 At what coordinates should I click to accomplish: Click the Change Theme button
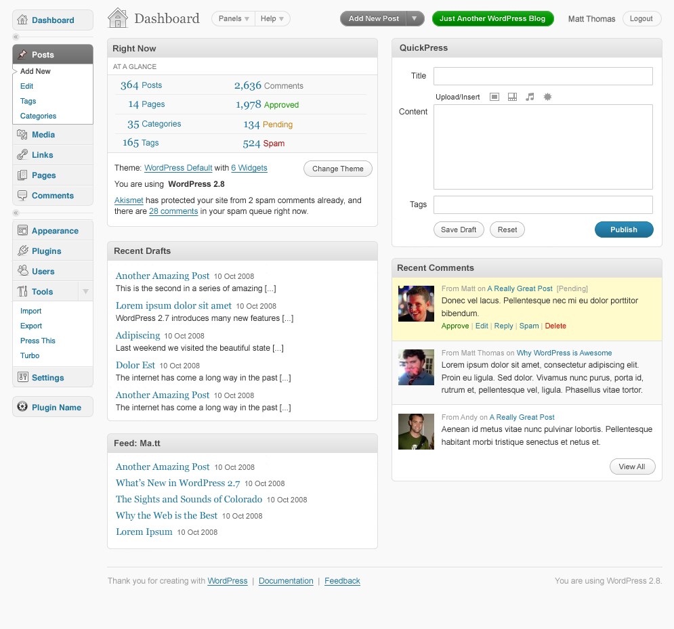click(x=337, y=169)
